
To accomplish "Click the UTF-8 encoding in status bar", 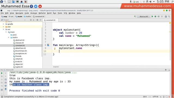I will click(155, 97).
